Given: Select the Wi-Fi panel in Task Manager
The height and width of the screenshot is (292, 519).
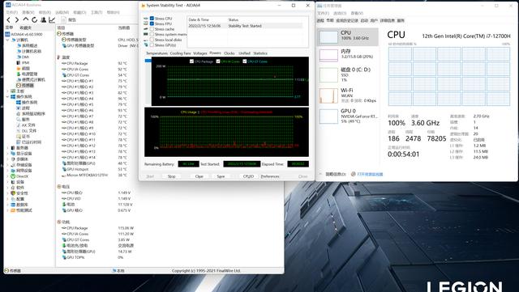Looking at the screenshot, I should (348, 95).
